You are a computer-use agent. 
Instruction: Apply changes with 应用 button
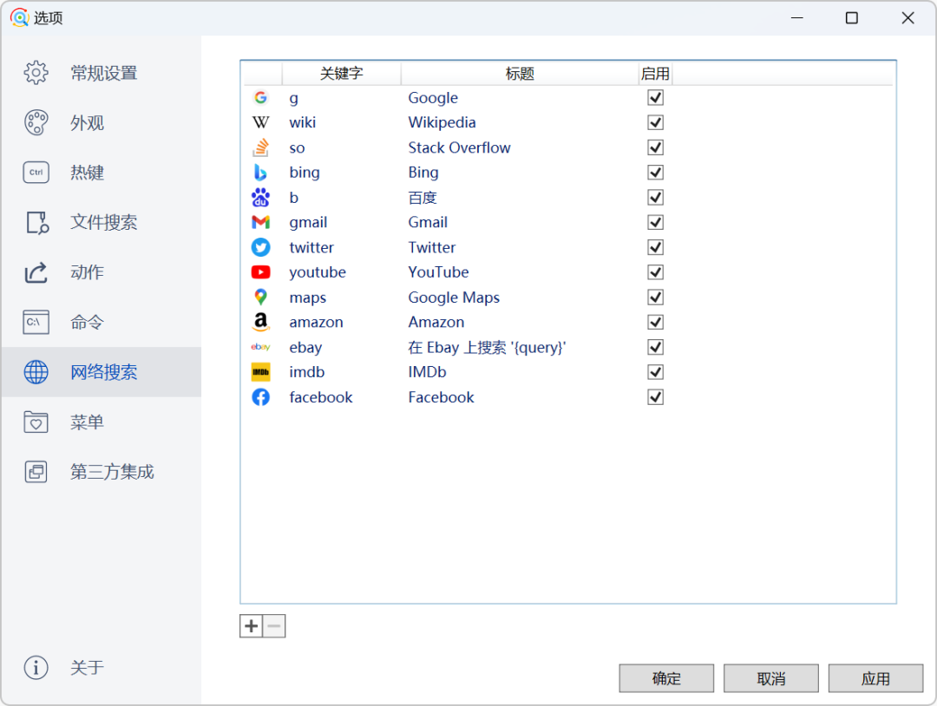875,678
